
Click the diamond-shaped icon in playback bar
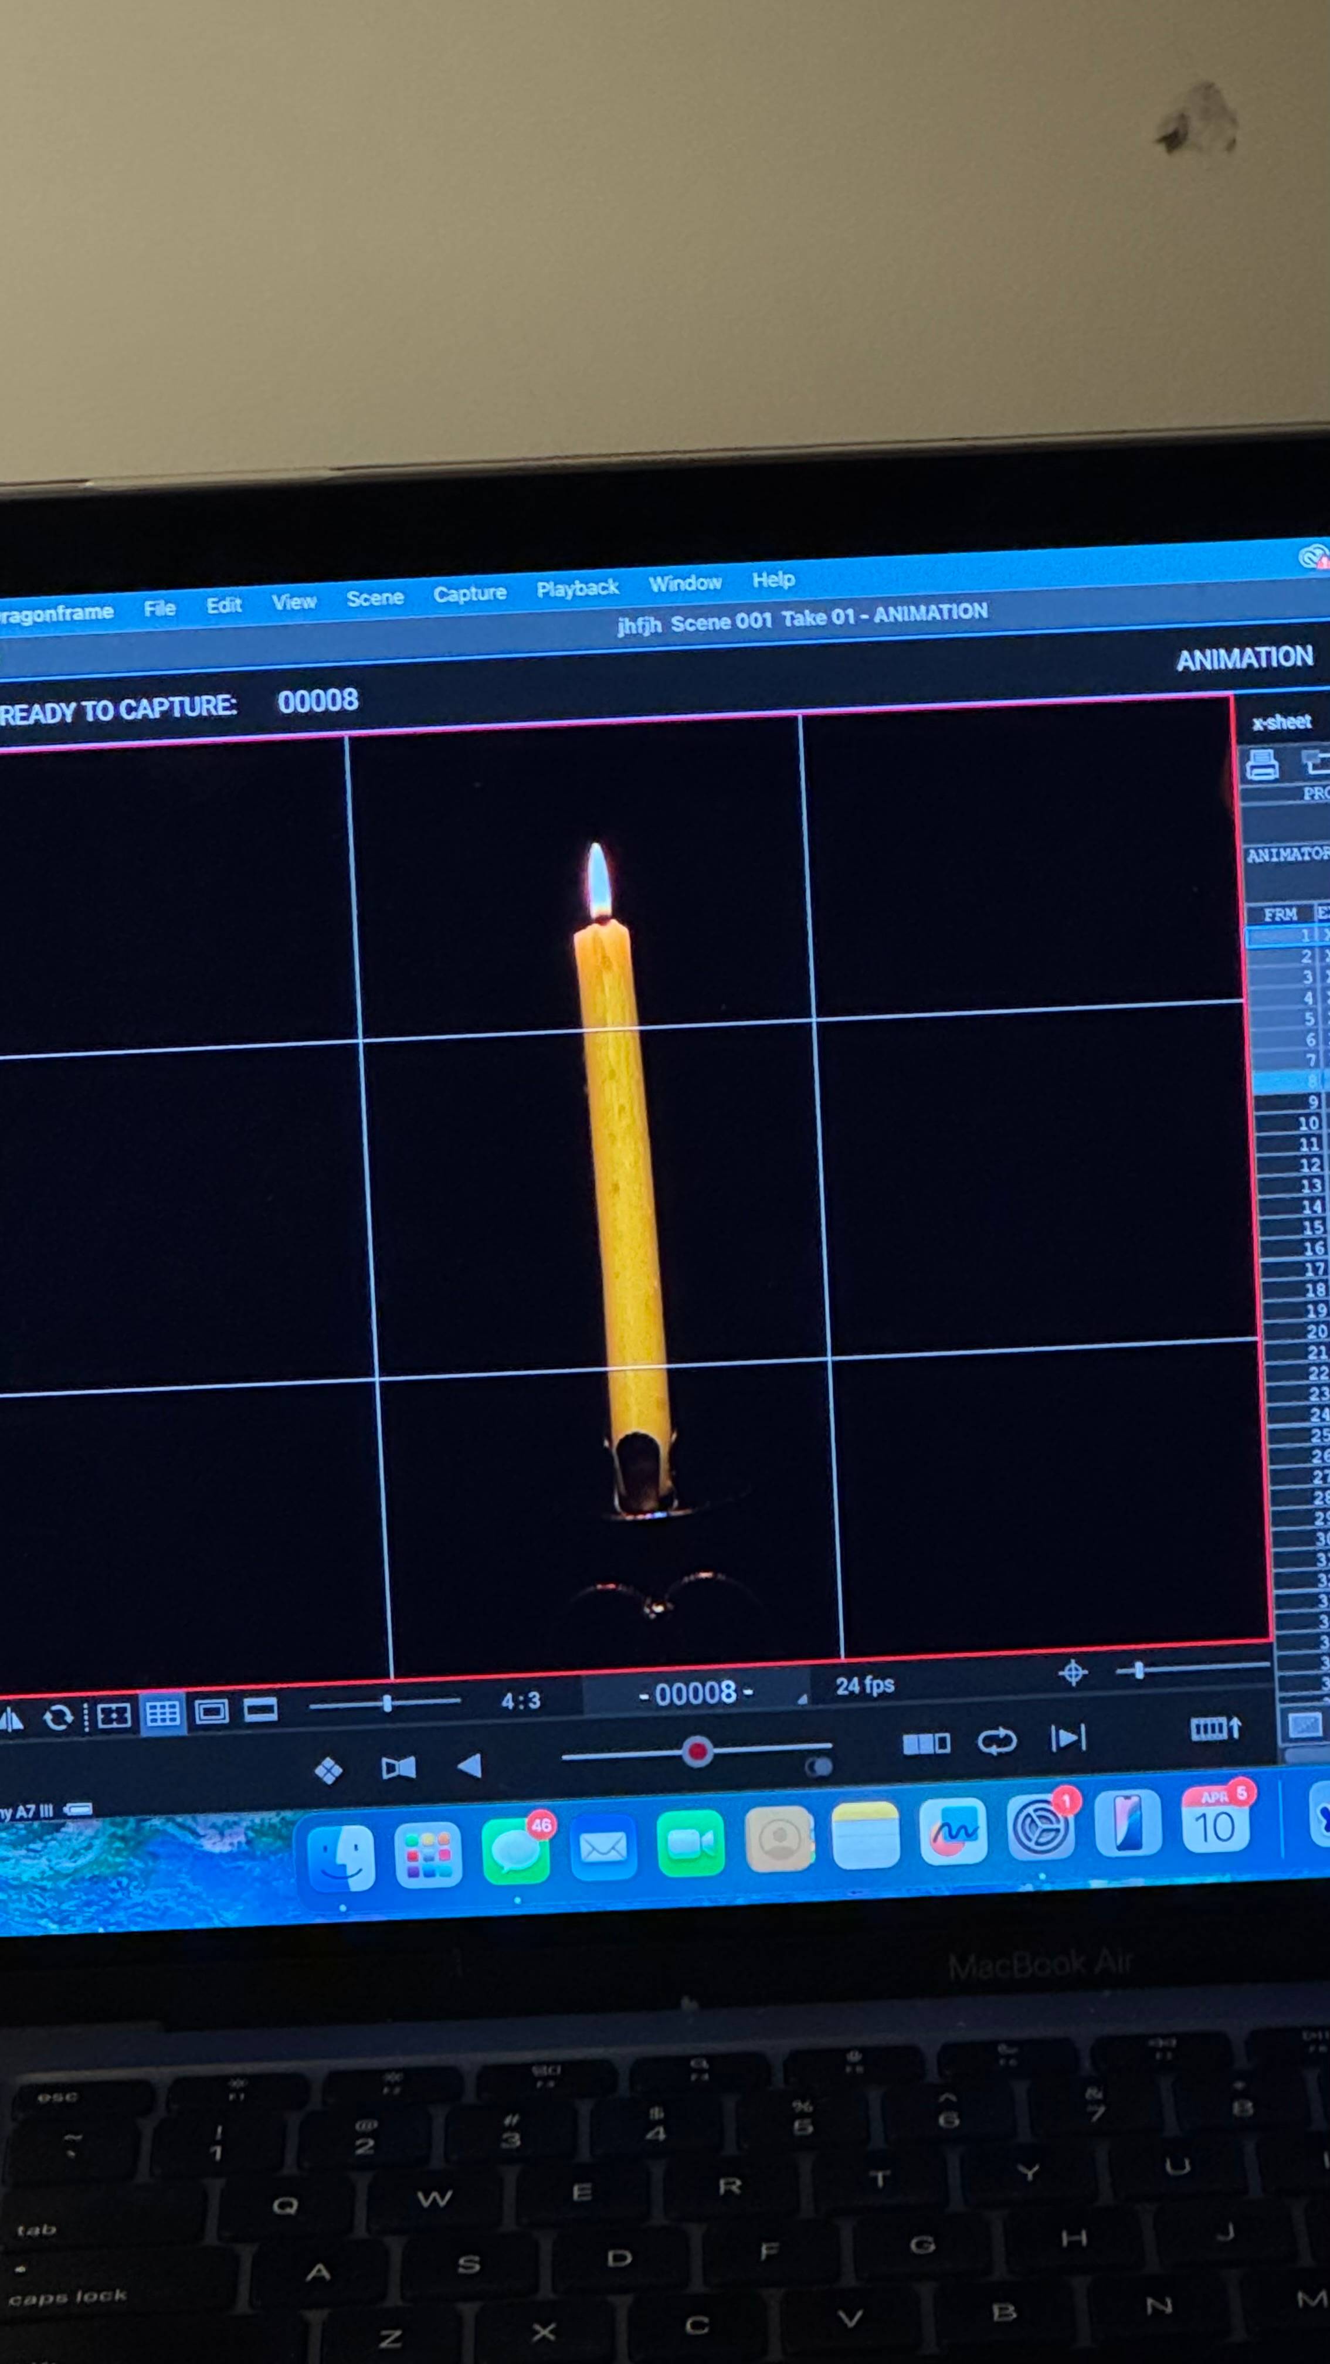[x=328, y=1770]
